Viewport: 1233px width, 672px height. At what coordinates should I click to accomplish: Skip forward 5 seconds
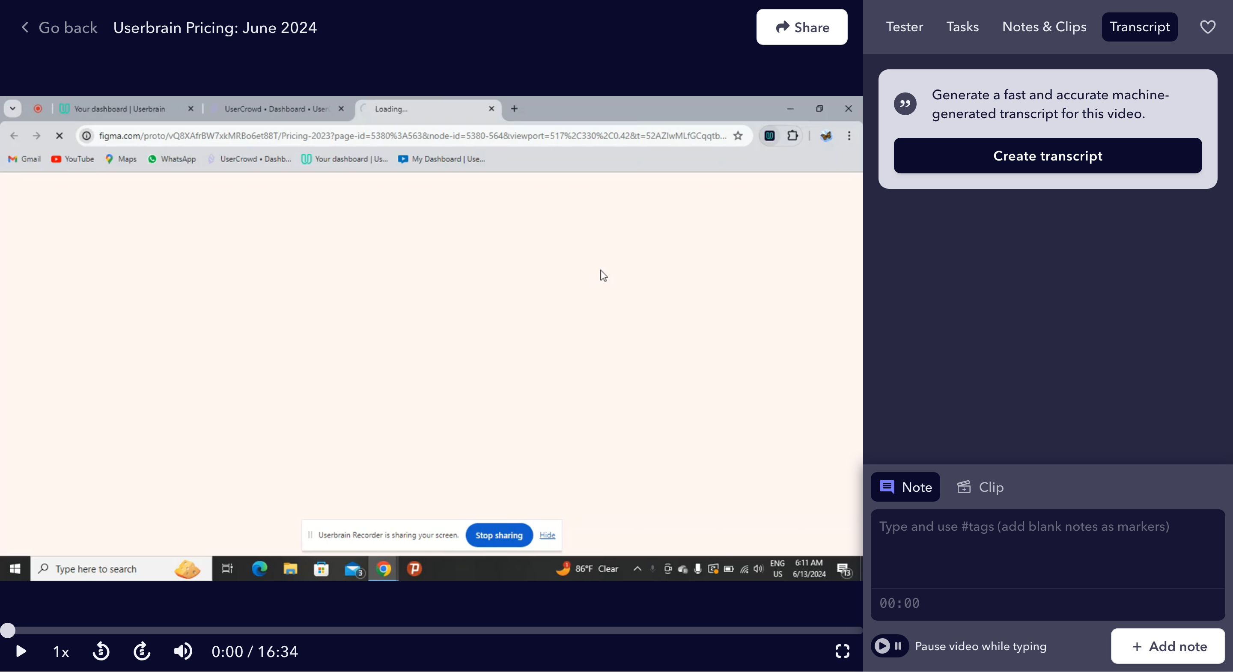pyautogui.click(x=142, y=651)
